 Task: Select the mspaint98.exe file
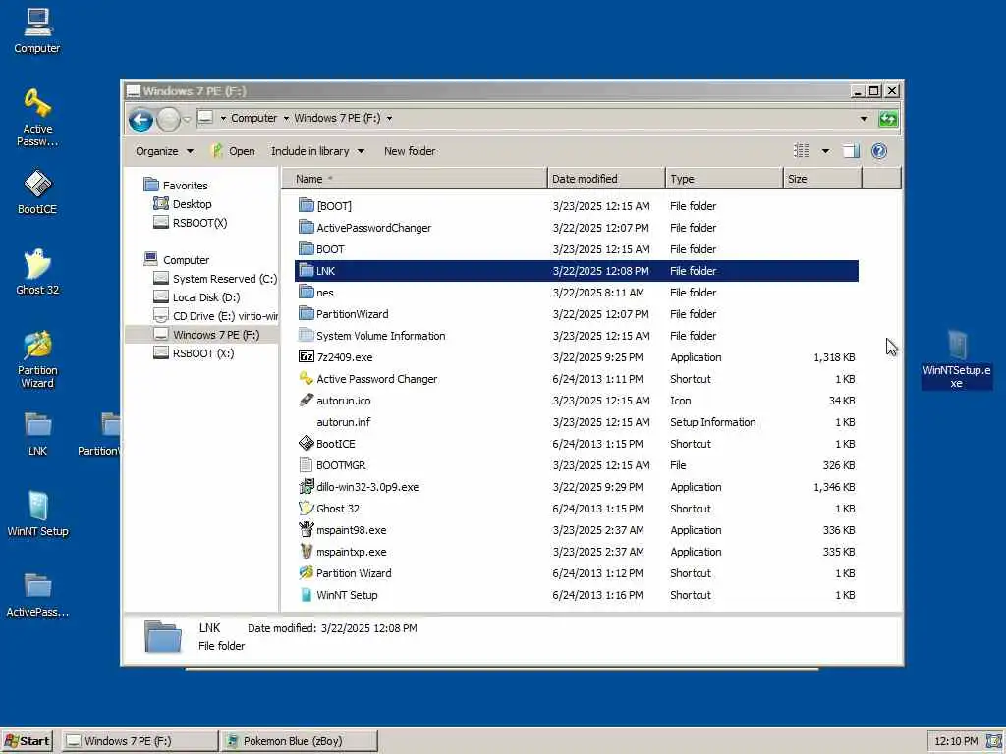[342, 530]
